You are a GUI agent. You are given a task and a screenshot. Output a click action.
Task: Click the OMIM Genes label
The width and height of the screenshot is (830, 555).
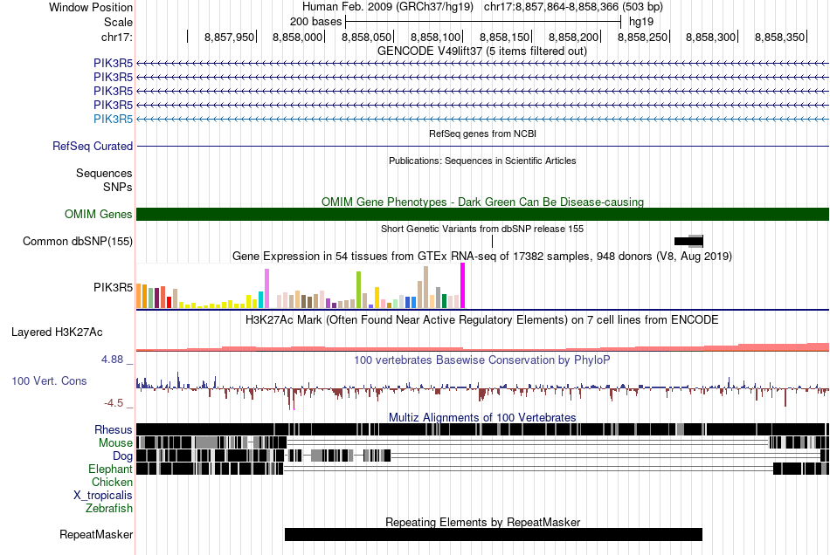click(x=98, y=214)
